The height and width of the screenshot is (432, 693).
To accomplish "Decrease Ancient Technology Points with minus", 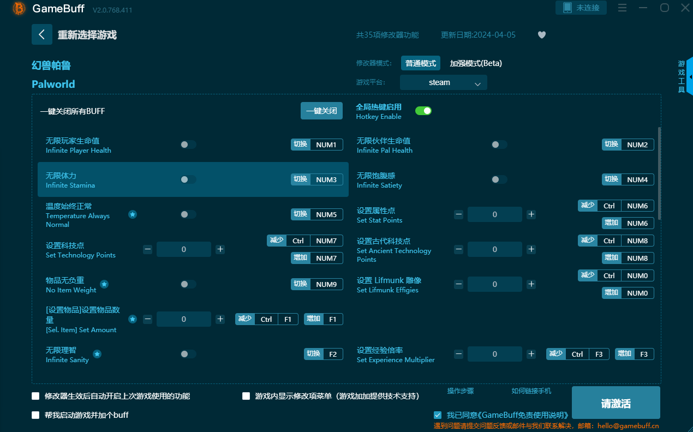I will click(x=459, y=249).
